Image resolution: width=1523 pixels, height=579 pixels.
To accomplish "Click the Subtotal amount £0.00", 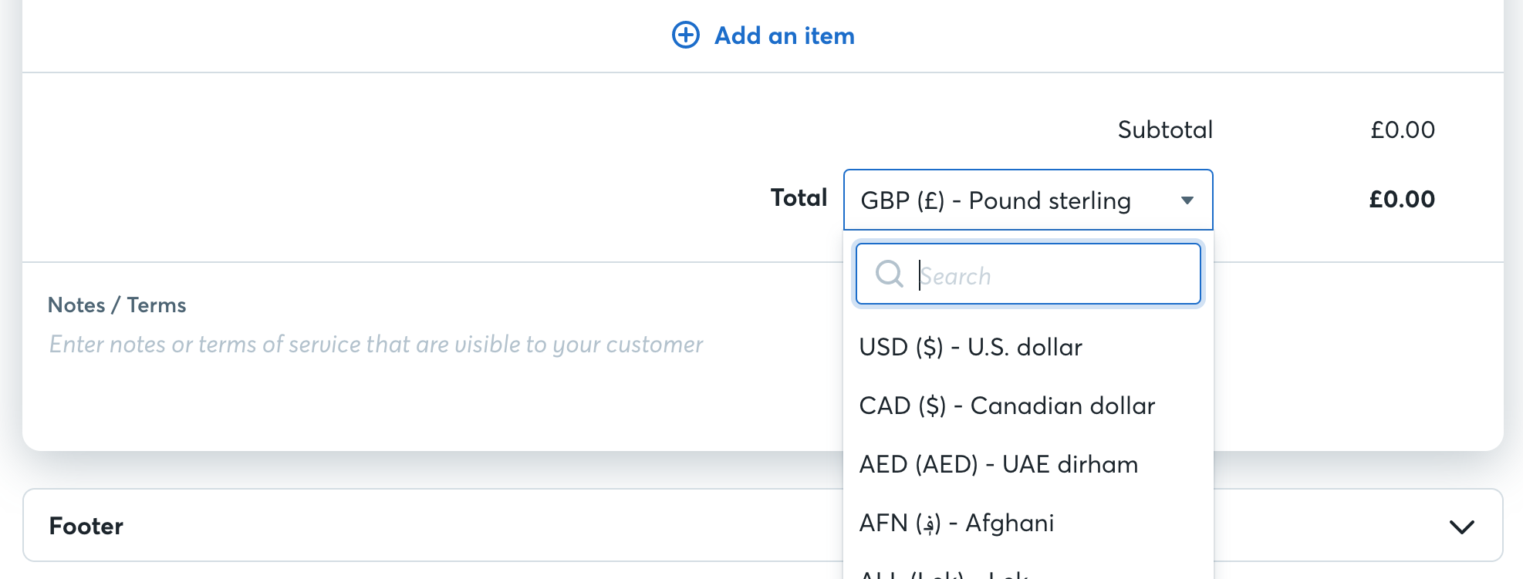I will tap(1402, 130).
